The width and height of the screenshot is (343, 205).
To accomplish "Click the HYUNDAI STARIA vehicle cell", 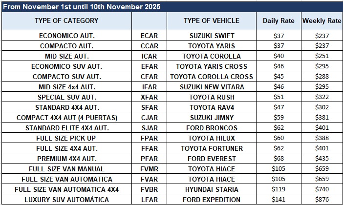I will [212, 189].
